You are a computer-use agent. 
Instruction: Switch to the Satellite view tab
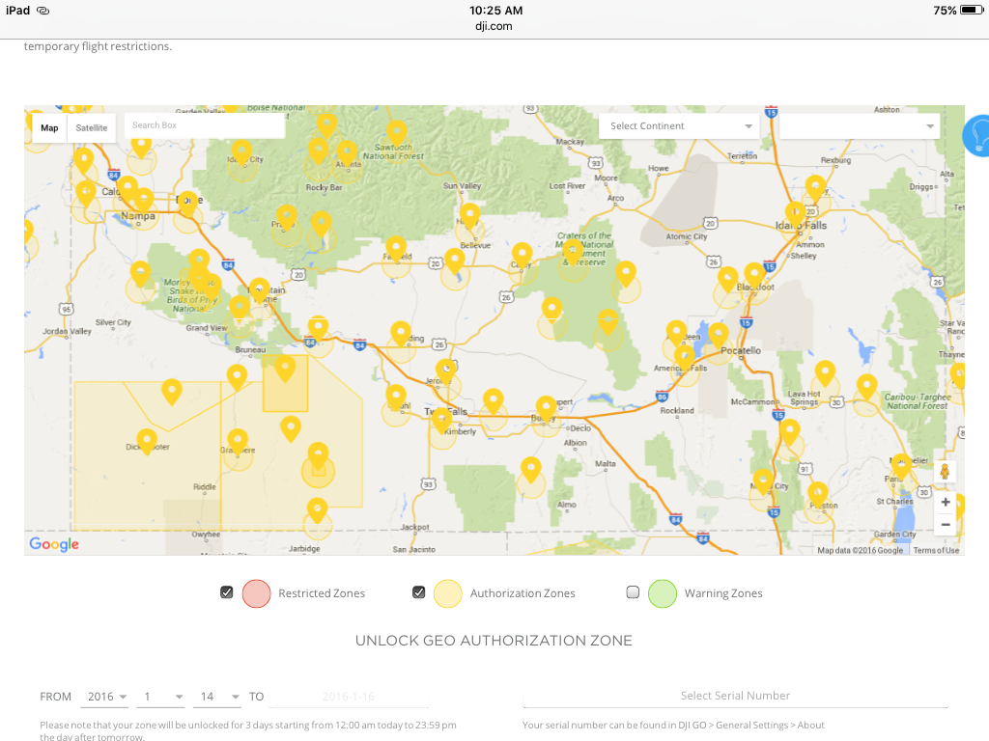[92, 128]
